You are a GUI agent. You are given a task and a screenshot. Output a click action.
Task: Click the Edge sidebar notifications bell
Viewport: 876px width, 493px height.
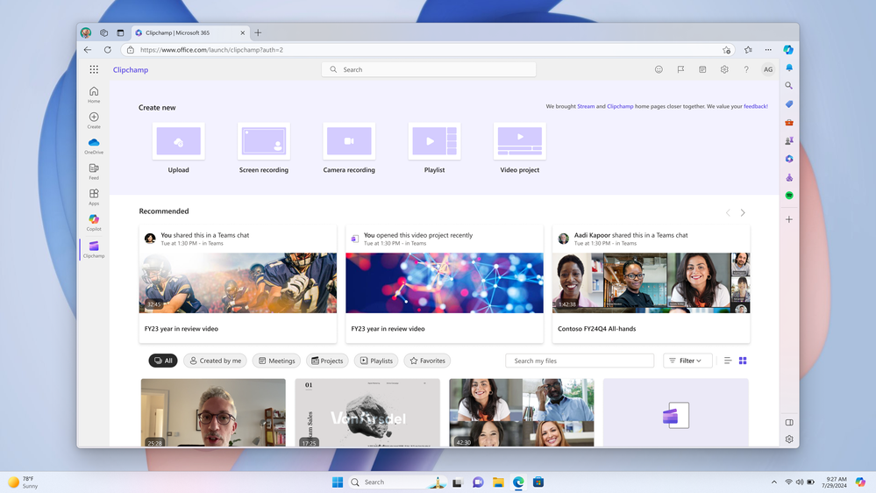tap(789, 68)
